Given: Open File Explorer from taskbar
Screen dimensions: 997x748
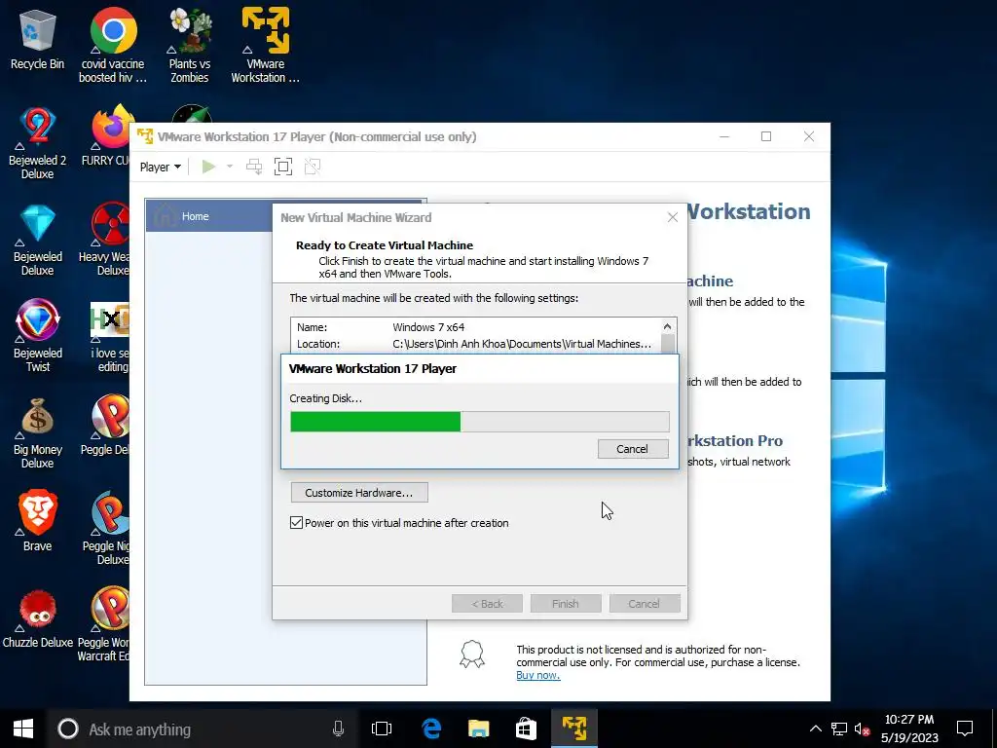Looking at the screenshot, I should click(478, 729).
